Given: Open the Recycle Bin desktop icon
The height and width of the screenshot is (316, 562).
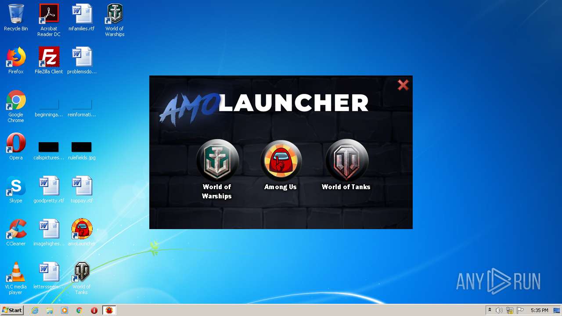Looking at the screenshot, I should coord(16,18).
